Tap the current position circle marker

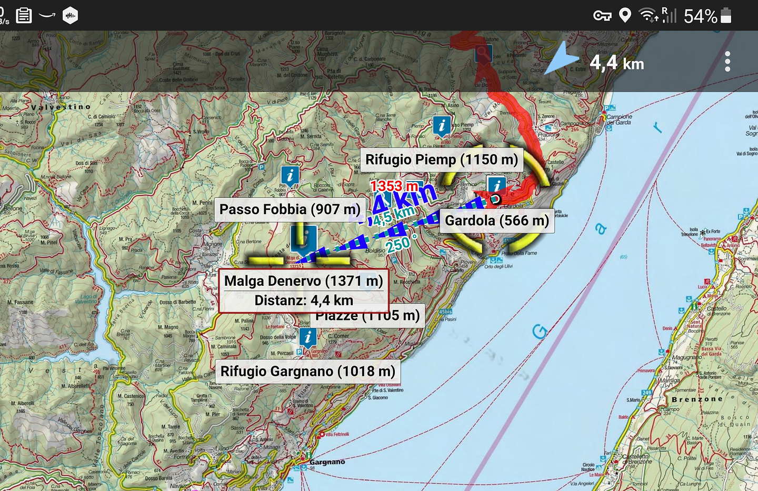point(495,199)
